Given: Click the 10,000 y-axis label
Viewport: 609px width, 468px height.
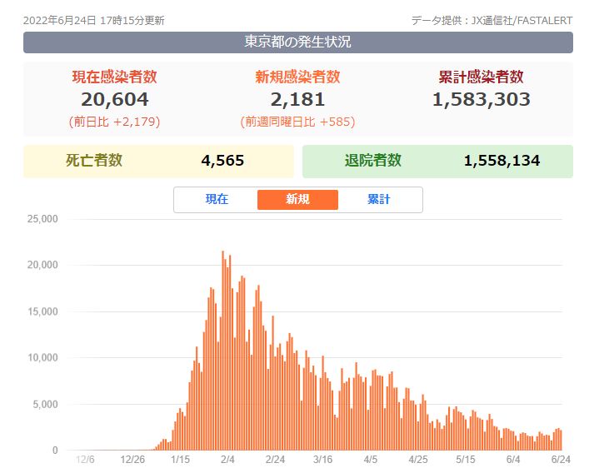Looking at the screenshot, I should (42, 358).
